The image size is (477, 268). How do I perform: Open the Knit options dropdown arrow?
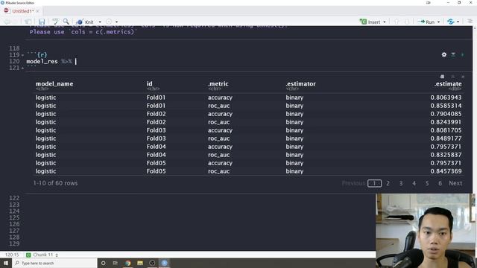pyautogui.click(x=100, y=22)
